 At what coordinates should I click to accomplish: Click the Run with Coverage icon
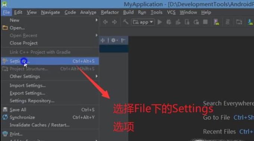click(178, 22)
